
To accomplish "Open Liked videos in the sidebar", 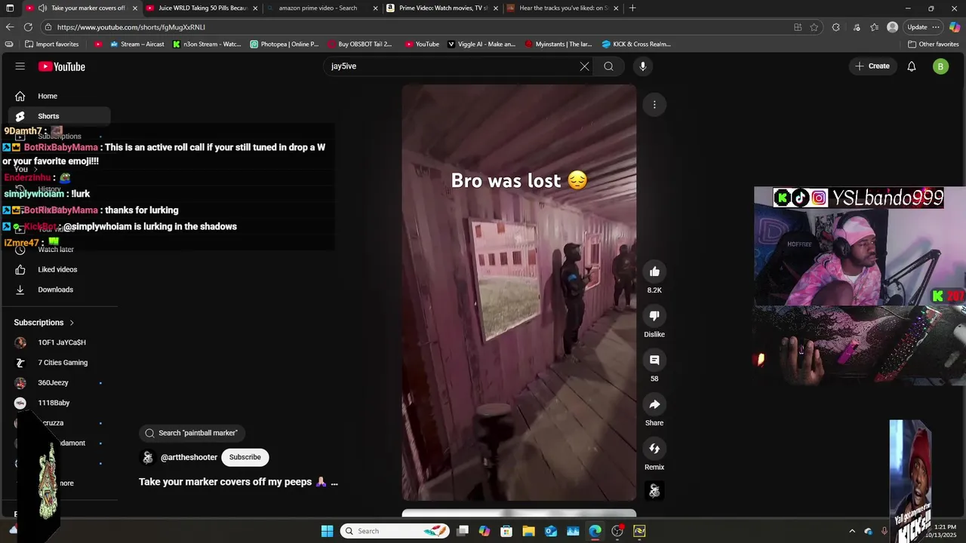I will [59, 269].
